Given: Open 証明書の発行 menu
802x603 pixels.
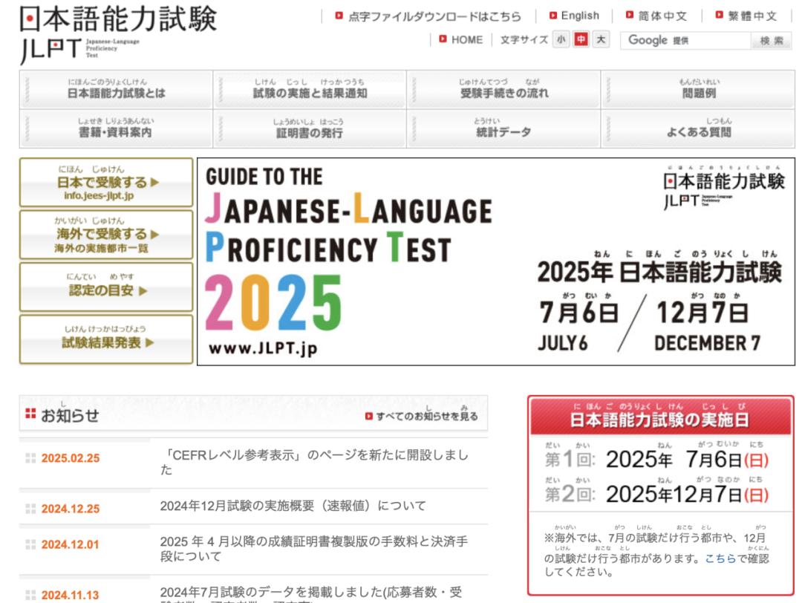Looking at the screenshot, I should click(310, 129).
